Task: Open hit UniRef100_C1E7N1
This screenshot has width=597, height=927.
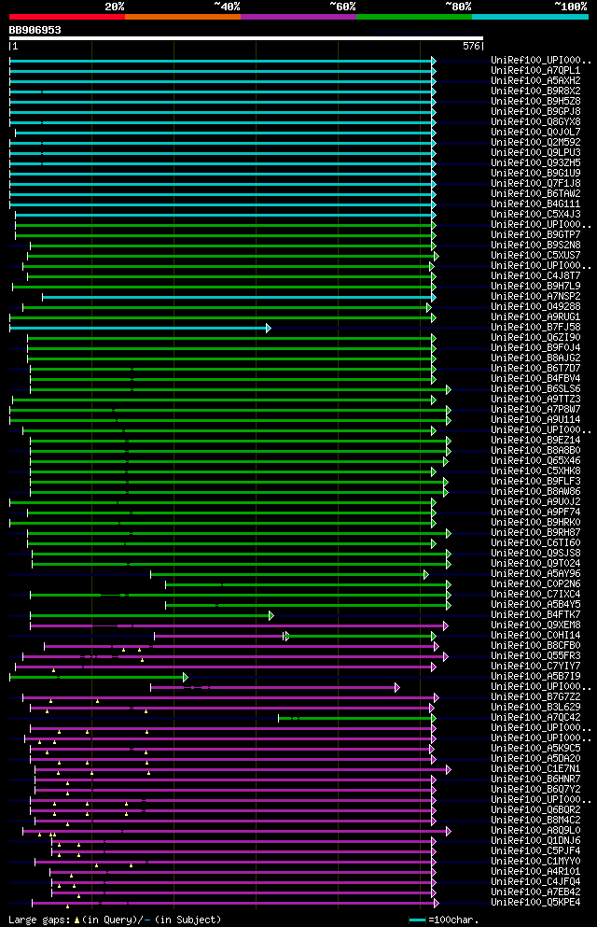Action: (x=535, y=768)
